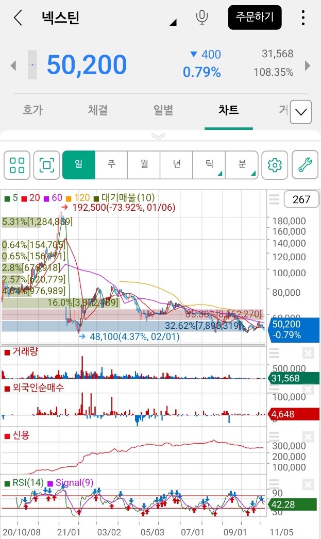Close the 신용 credit panel
The height and width of the screenshot is (539, 321).
point(308,437)
